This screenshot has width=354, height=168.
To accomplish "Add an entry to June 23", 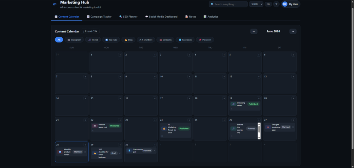I will (x=155, y=120).
